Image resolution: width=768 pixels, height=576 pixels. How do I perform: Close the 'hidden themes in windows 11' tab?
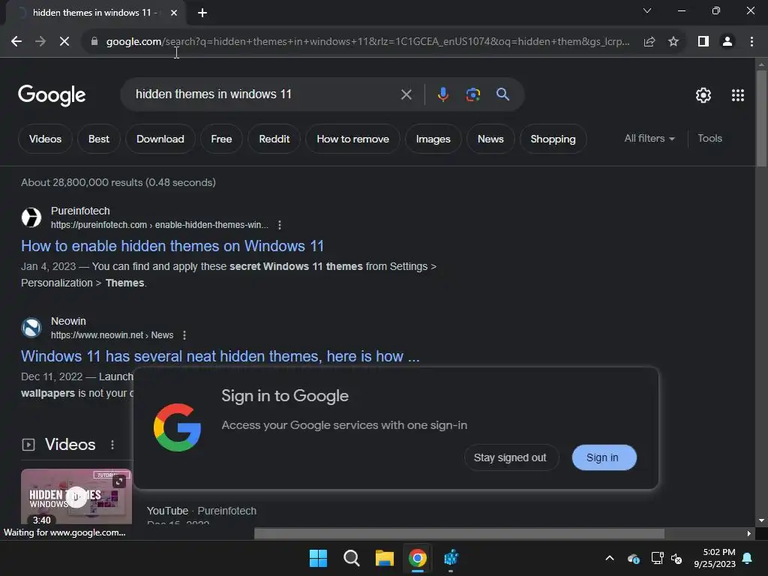[x=174, y=13]
